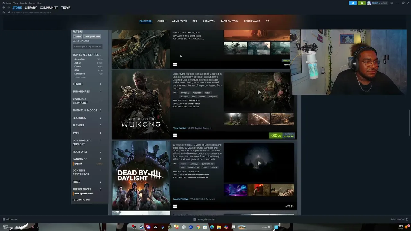Expand Visuals & Viewpoint filter section

tap(87, 101)
